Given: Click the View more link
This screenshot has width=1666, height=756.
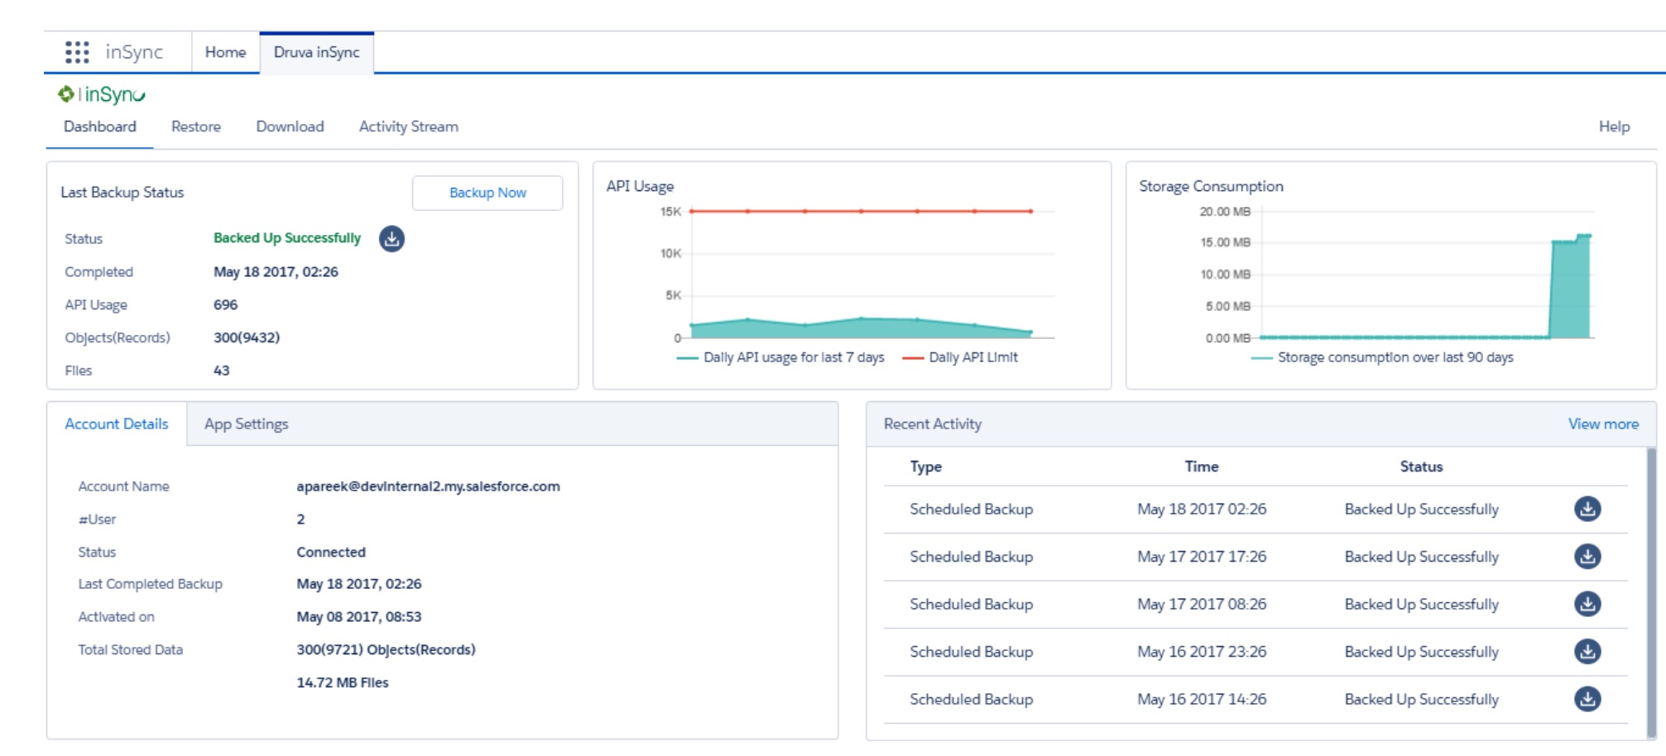Looking at the screenshot, I should pos(1602,424).
